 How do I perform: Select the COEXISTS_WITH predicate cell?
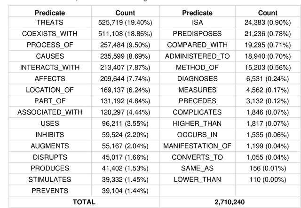pos(50,34)
